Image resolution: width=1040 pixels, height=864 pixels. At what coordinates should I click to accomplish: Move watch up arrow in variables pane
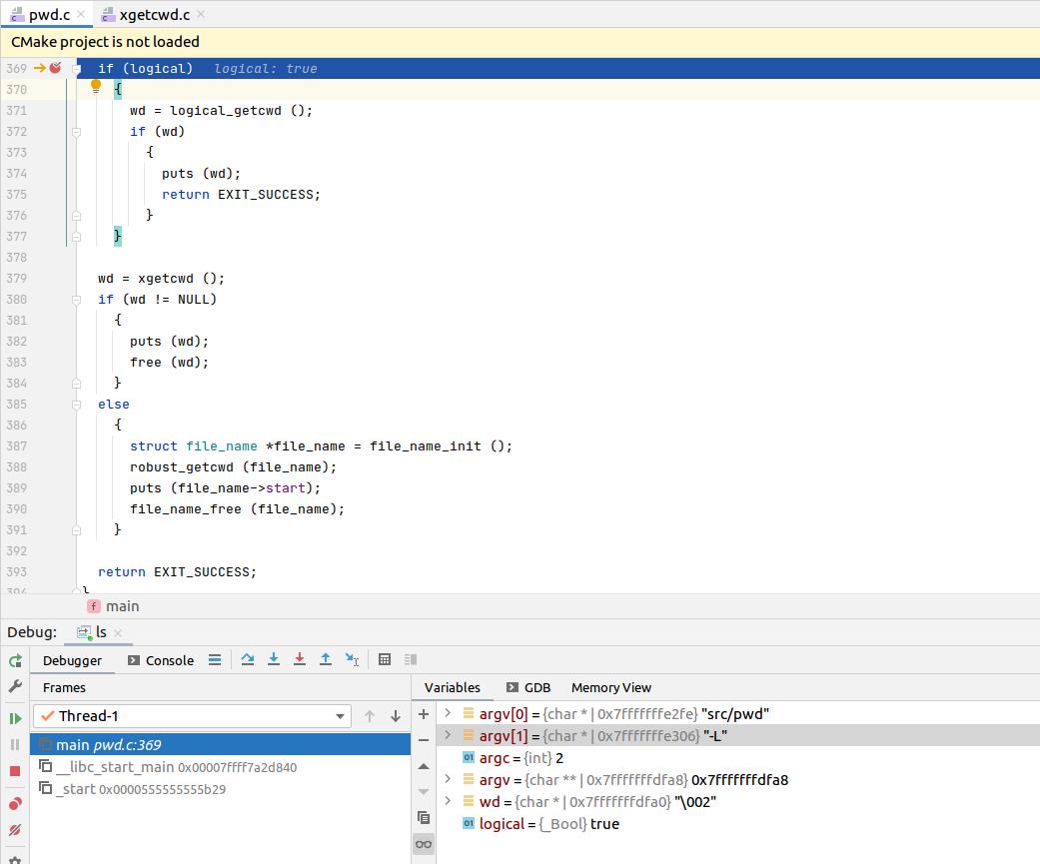click(424, 766)
